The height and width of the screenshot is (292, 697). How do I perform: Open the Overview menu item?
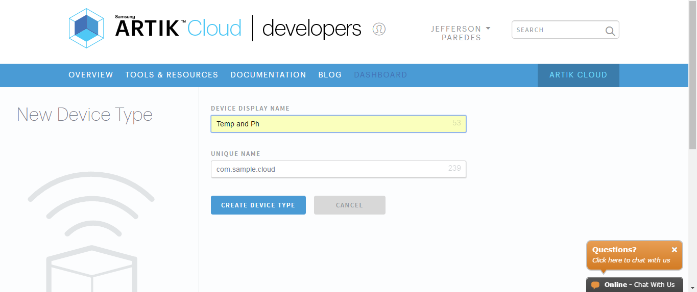(91, 75)
